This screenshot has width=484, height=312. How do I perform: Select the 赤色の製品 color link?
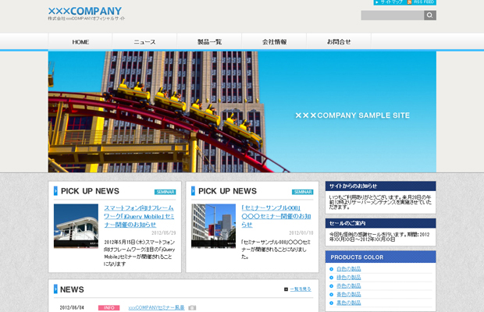(349, 286)
